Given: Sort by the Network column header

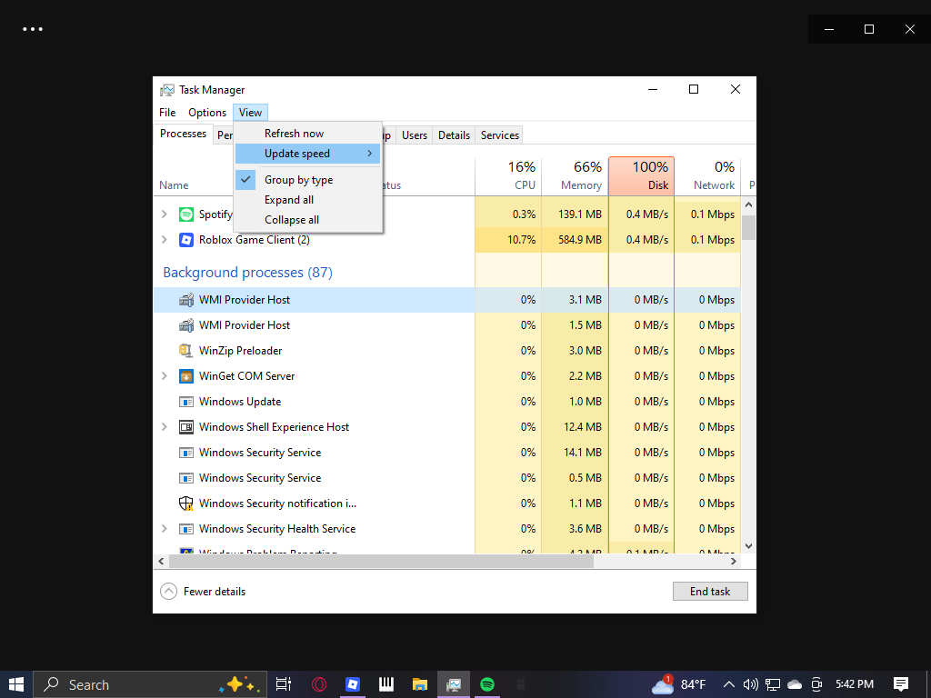Looking at the screenshot, I should coord(707,176).
